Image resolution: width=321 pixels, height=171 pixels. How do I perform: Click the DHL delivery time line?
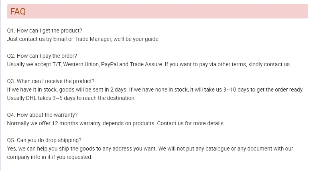pos(71,98)
